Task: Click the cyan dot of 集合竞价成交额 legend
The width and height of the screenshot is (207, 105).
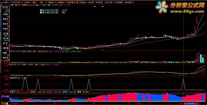Action: [41, 10]
